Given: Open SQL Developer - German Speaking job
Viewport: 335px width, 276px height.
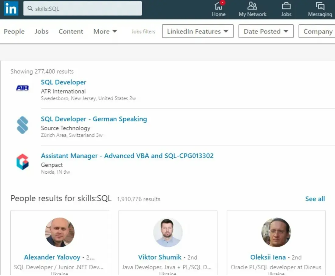Looking at the screenshot, I should [x=94, y=119].
